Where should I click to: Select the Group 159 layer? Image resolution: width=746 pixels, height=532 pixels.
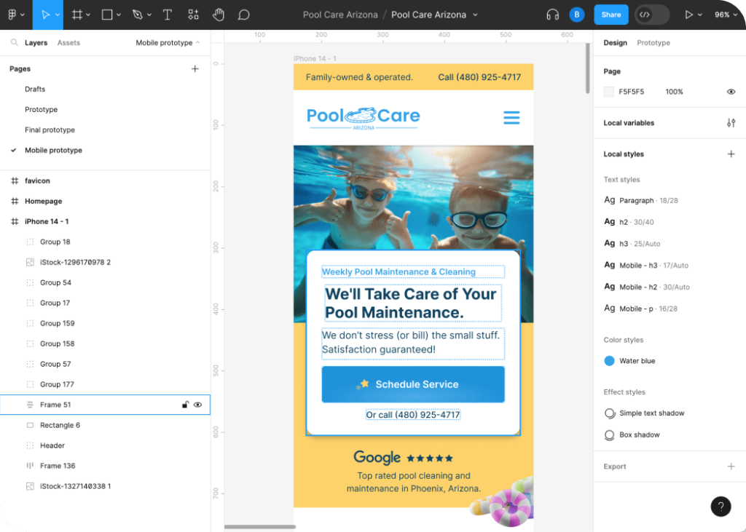pyautogui.click(x=105, y=324)
